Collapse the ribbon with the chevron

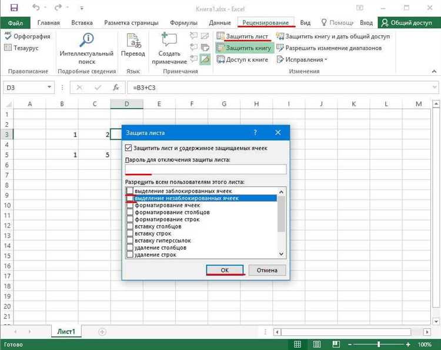434,71
